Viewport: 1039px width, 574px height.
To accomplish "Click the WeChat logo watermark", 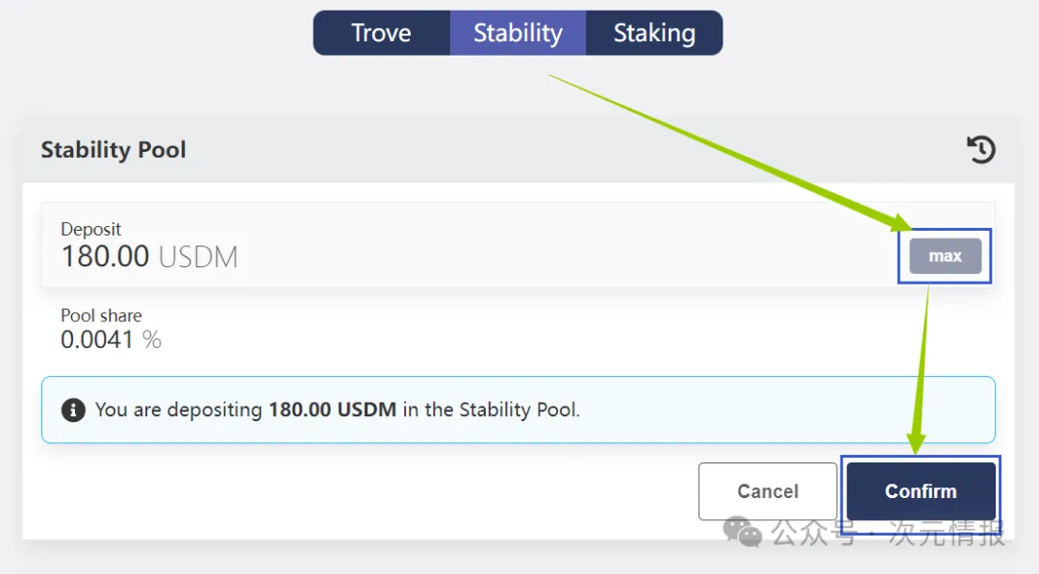I will [743, 531].
